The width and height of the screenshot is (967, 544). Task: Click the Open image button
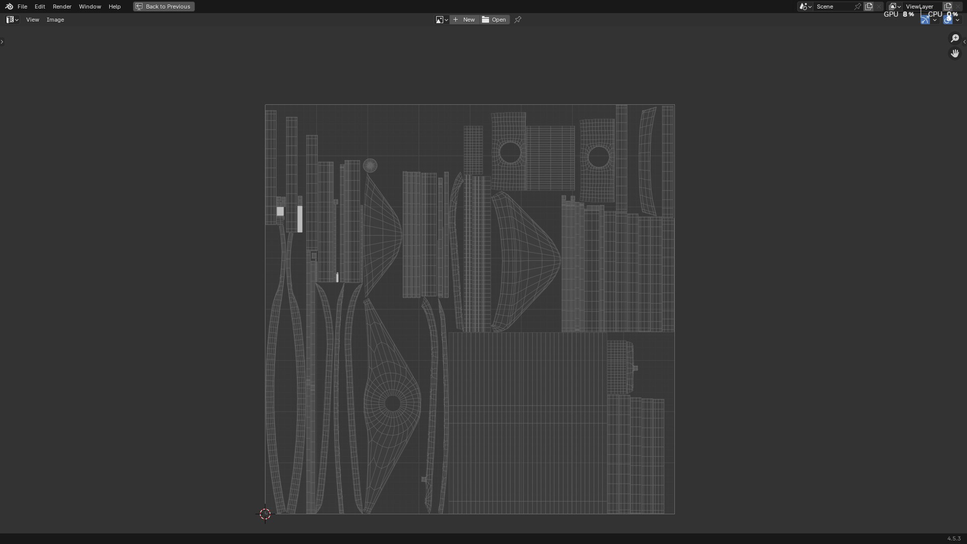coord(494,20)
